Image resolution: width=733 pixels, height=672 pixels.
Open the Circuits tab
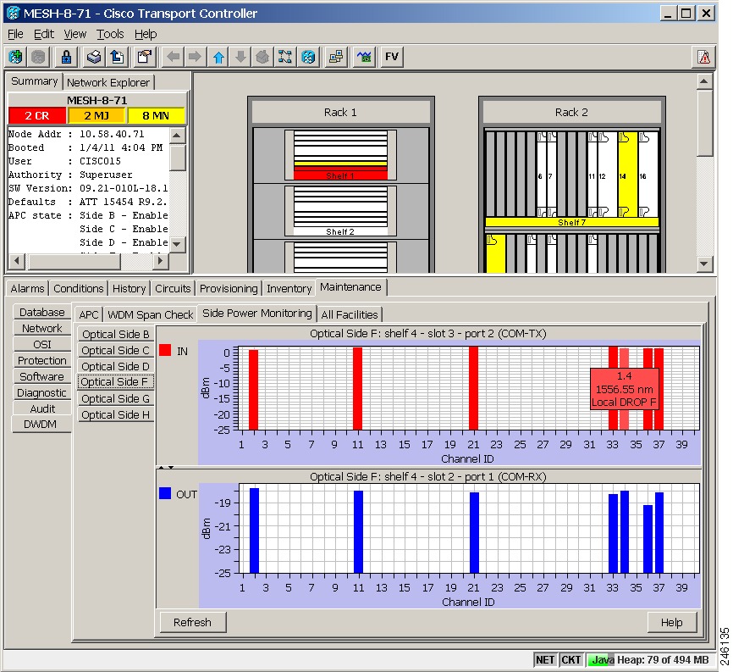[173, 288]
